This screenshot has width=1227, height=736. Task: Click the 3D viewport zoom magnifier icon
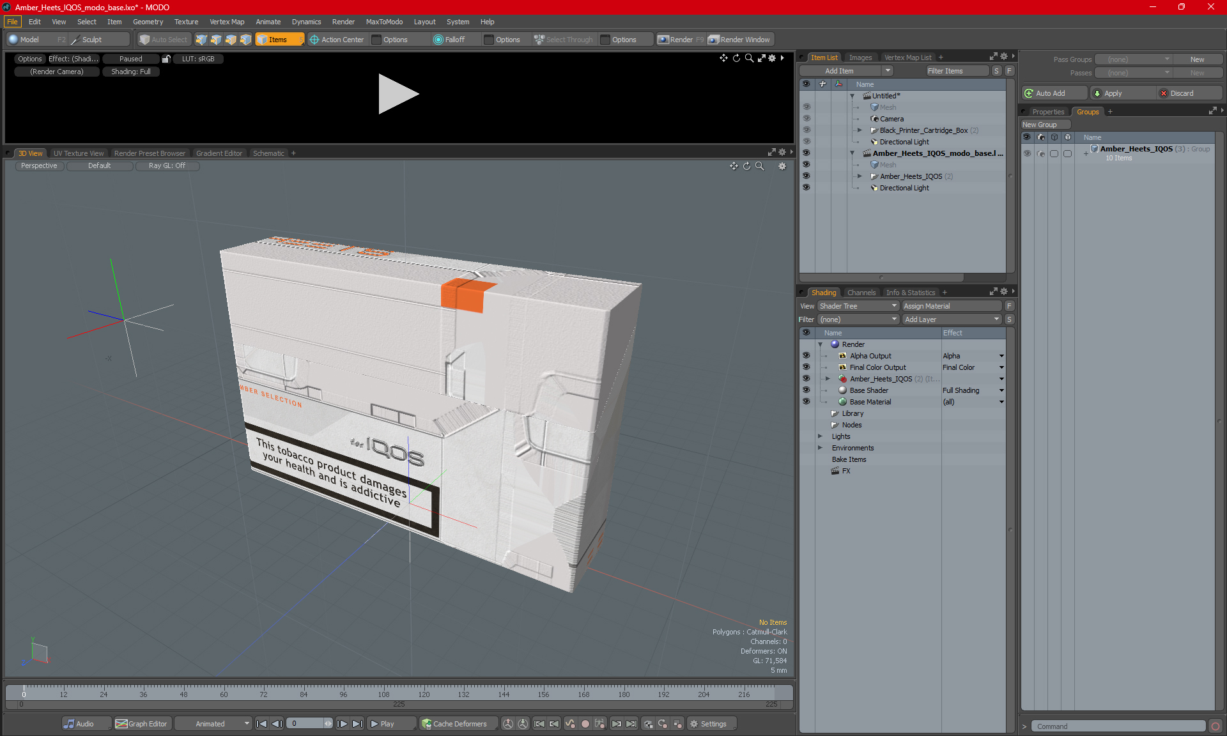click(x=759, y=166)
